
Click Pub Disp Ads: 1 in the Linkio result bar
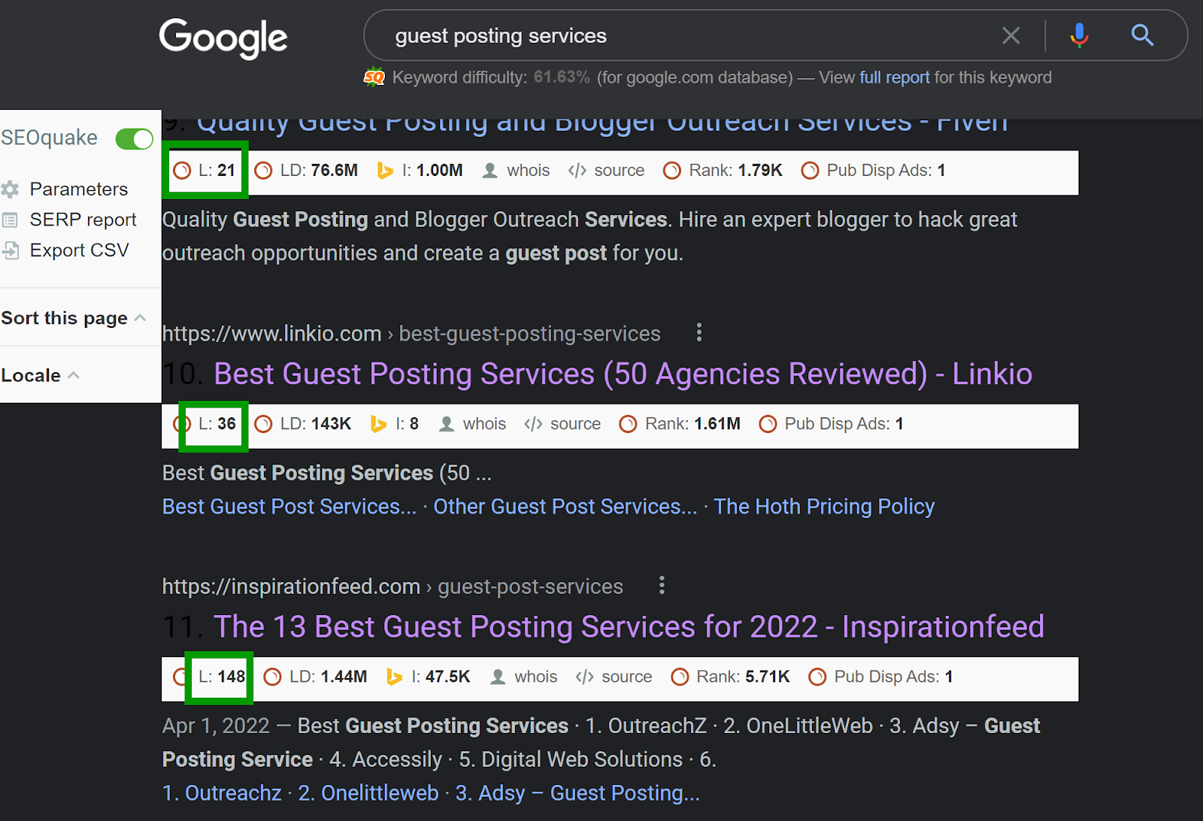point(832,424)
